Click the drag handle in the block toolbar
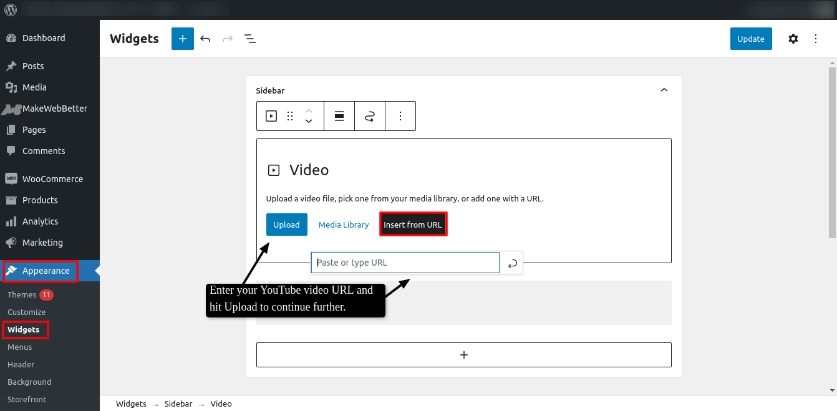This screenshot has width=837, height=411. pyautogui.click(x=289, y=116)
